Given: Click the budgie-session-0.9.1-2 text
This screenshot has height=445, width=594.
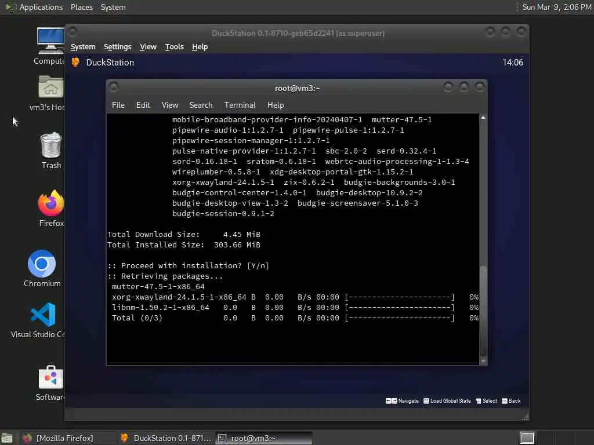Looking at the screenshot, I should coord(223,213).
